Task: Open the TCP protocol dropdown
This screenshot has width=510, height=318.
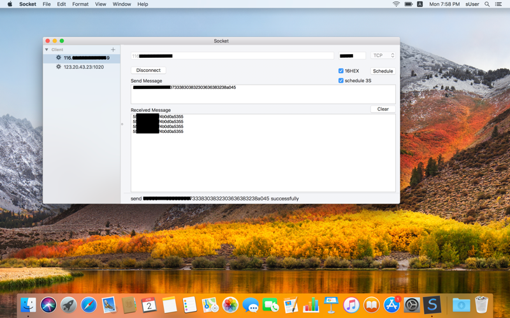Action: click(383, 56)
